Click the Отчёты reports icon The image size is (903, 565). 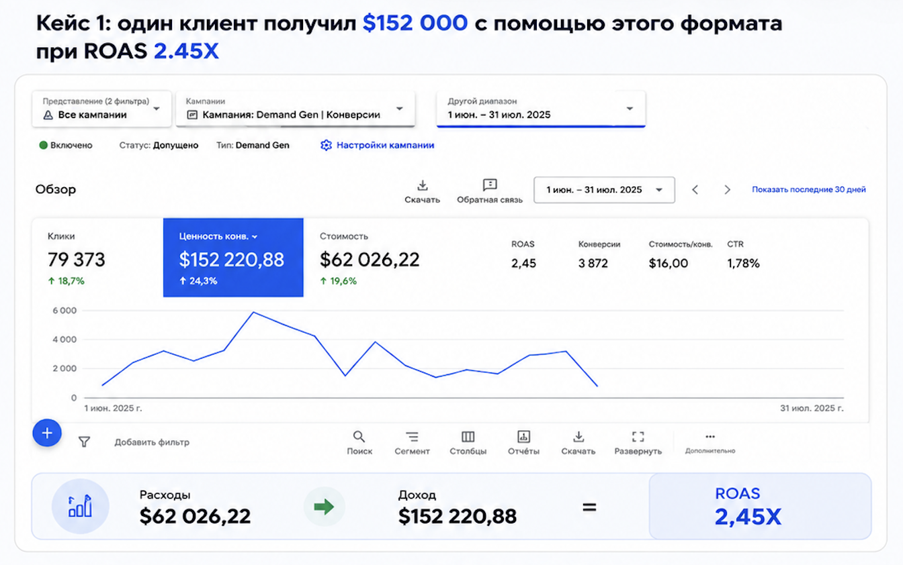tap(524, 437)
